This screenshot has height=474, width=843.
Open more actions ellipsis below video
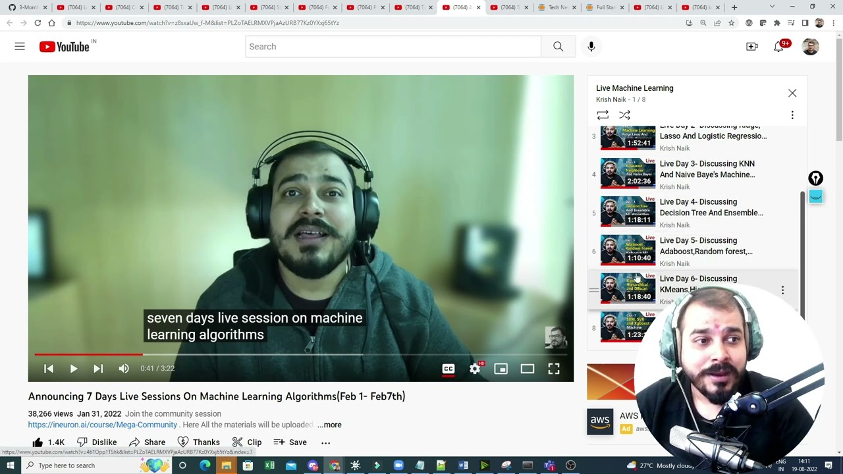pyautogui.click(x=325, y=442)
